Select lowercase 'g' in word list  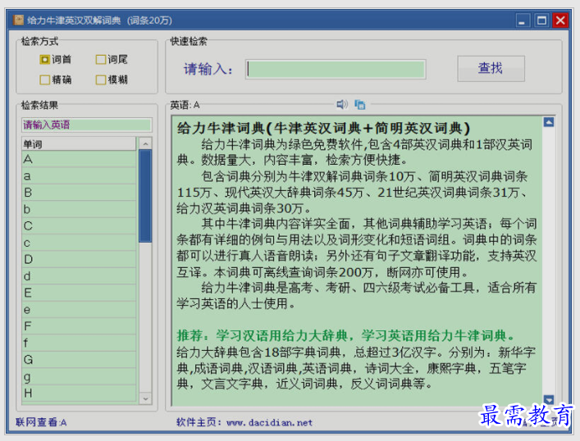(x=79, y=377)
